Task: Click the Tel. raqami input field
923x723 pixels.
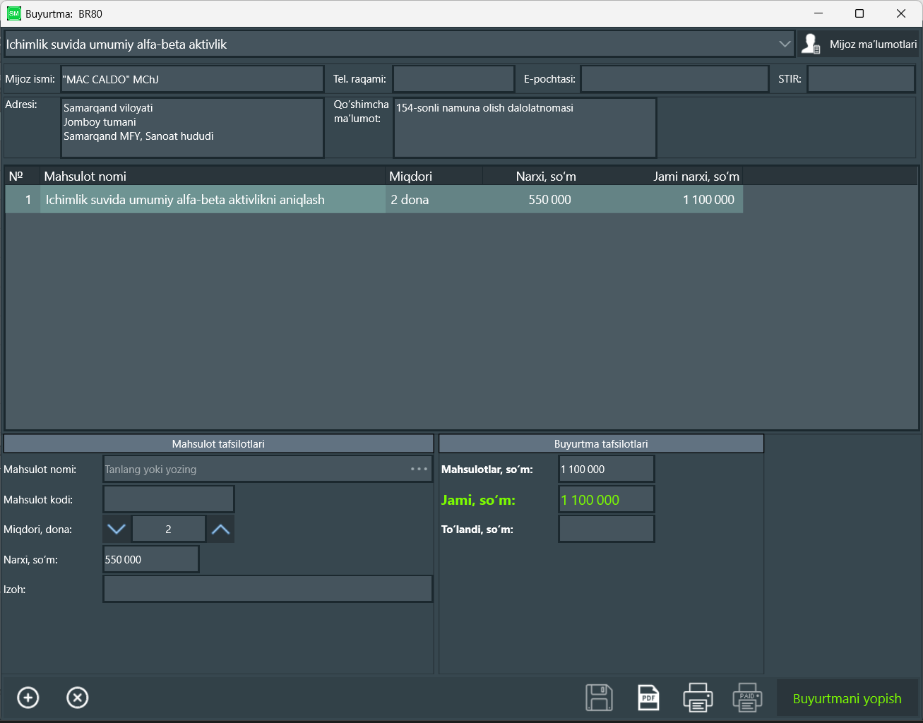Action: 453,79
